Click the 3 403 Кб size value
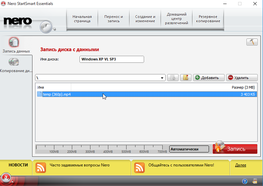This screenshot has width=263, height=186. [248, 94]
